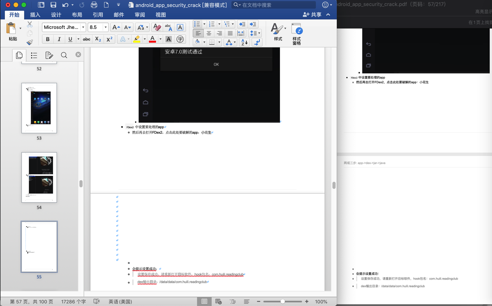Click the sidebar layout icon in title bar
Viewport: 492px width, 306px height.
[x=41, y=5]
